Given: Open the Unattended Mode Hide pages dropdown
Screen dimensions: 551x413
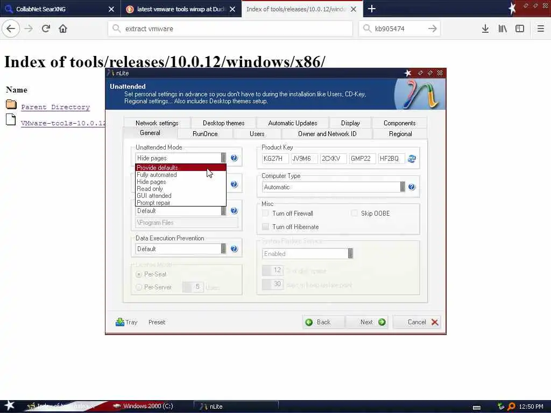Looking at the screenshot, I should tap(181, 158).
